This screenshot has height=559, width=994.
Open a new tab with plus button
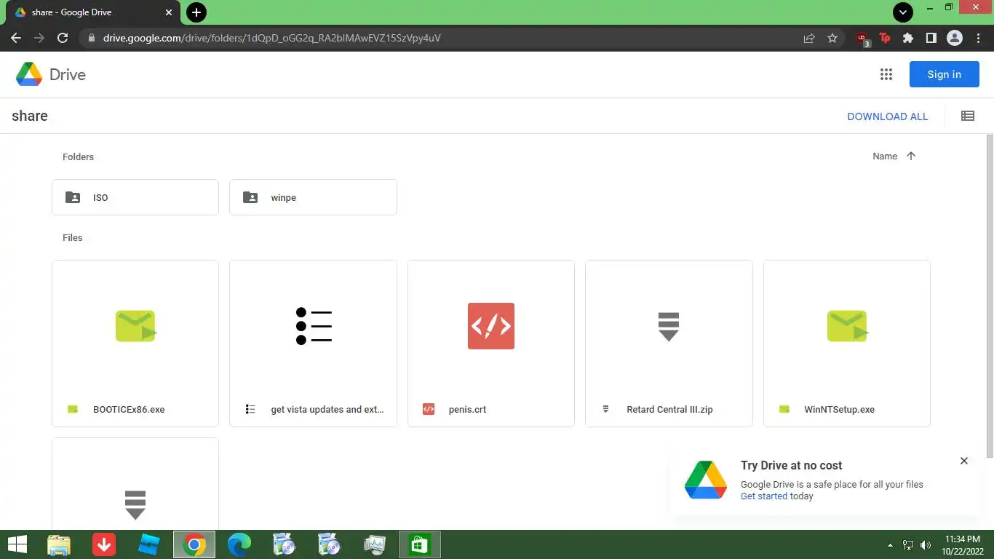[196, 12]
